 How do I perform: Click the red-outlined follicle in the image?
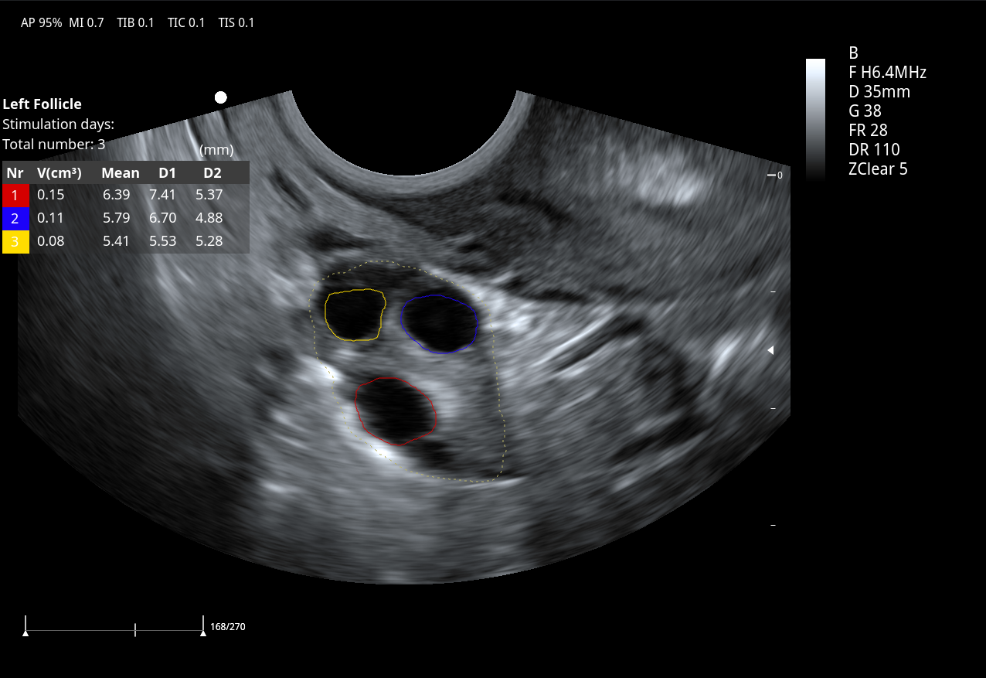click(x=396, y=411)
